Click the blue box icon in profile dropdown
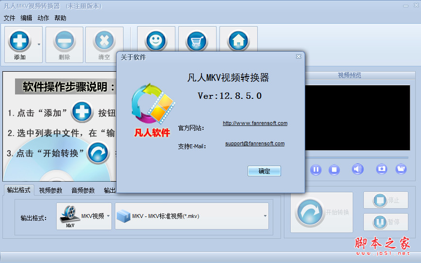Image resolution: width=421 pixels, height=263 pixels. tap(124, 216)
